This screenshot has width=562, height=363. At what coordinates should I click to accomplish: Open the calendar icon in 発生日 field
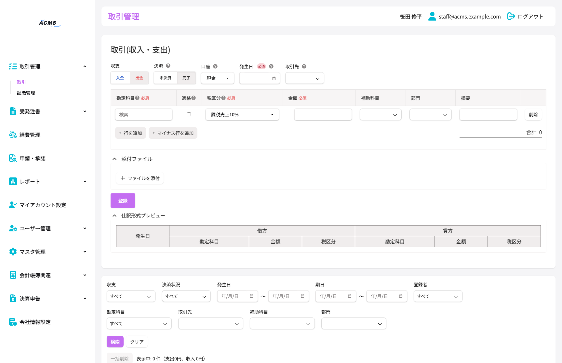click(x=274, y=78)
